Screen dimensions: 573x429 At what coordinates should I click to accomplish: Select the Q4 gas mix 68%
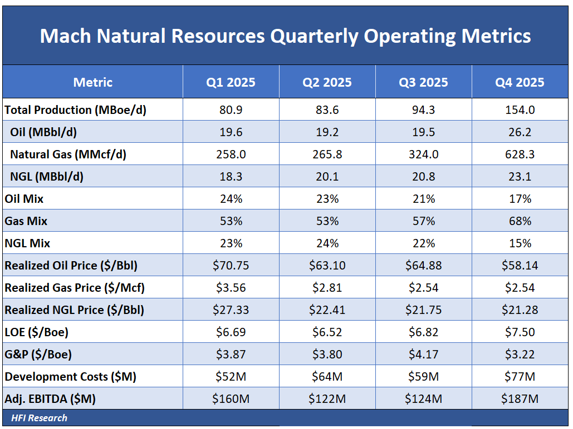click(x=520, y=221)
